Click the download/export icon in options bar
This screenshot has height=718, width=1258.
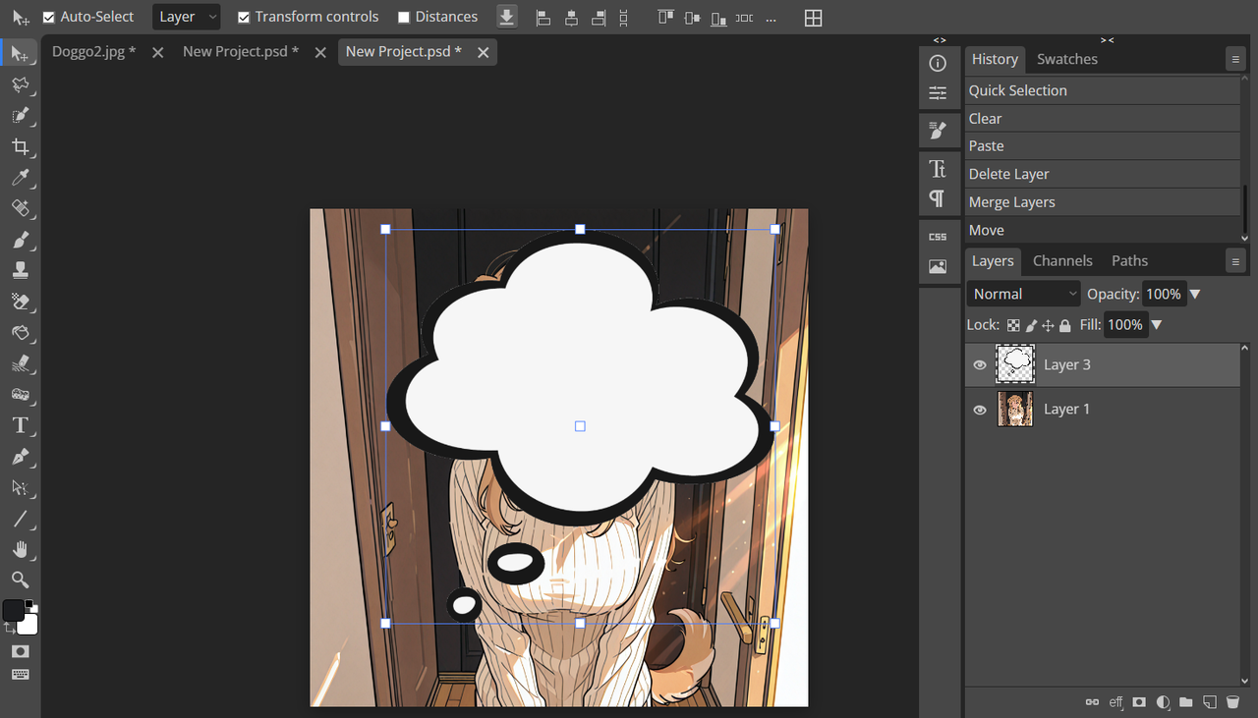(x=506, y=17)
